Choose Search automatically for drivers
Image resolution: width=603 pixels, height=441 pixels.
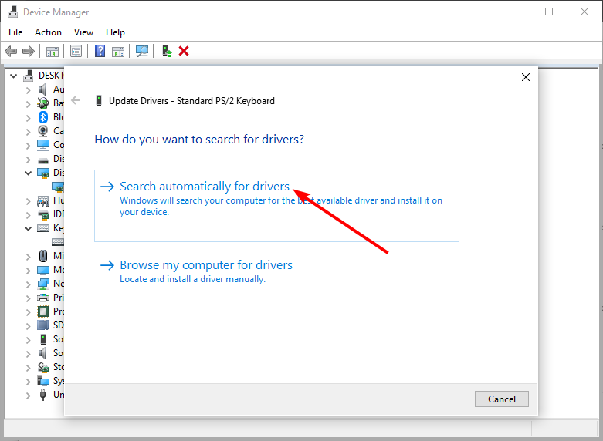[x=276, y=206]
